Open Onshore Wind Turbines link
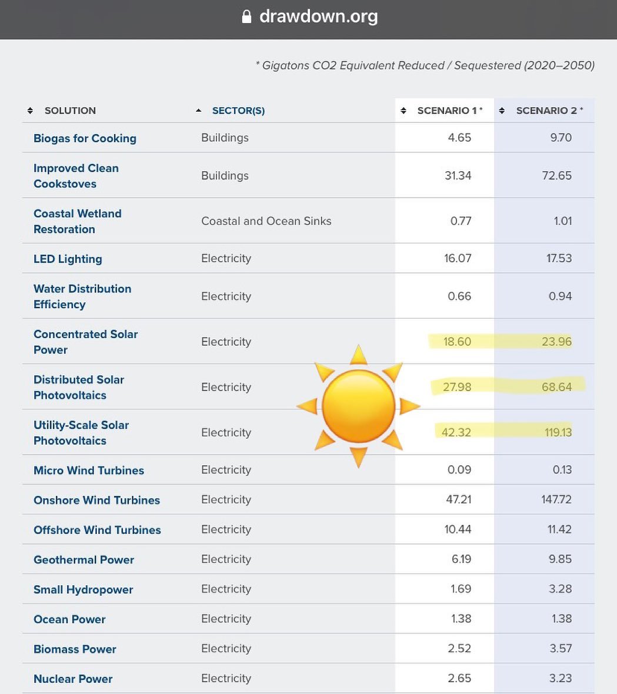 tap(97, 500)
